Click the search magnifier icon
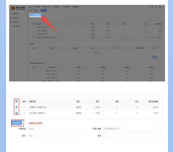This screenshot has height=152, width=173. 150,7
